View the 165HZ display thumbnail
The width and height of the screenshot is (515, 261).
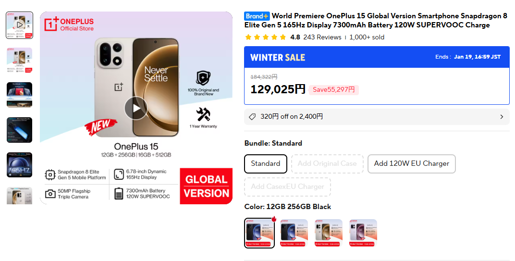coord(19,165)
